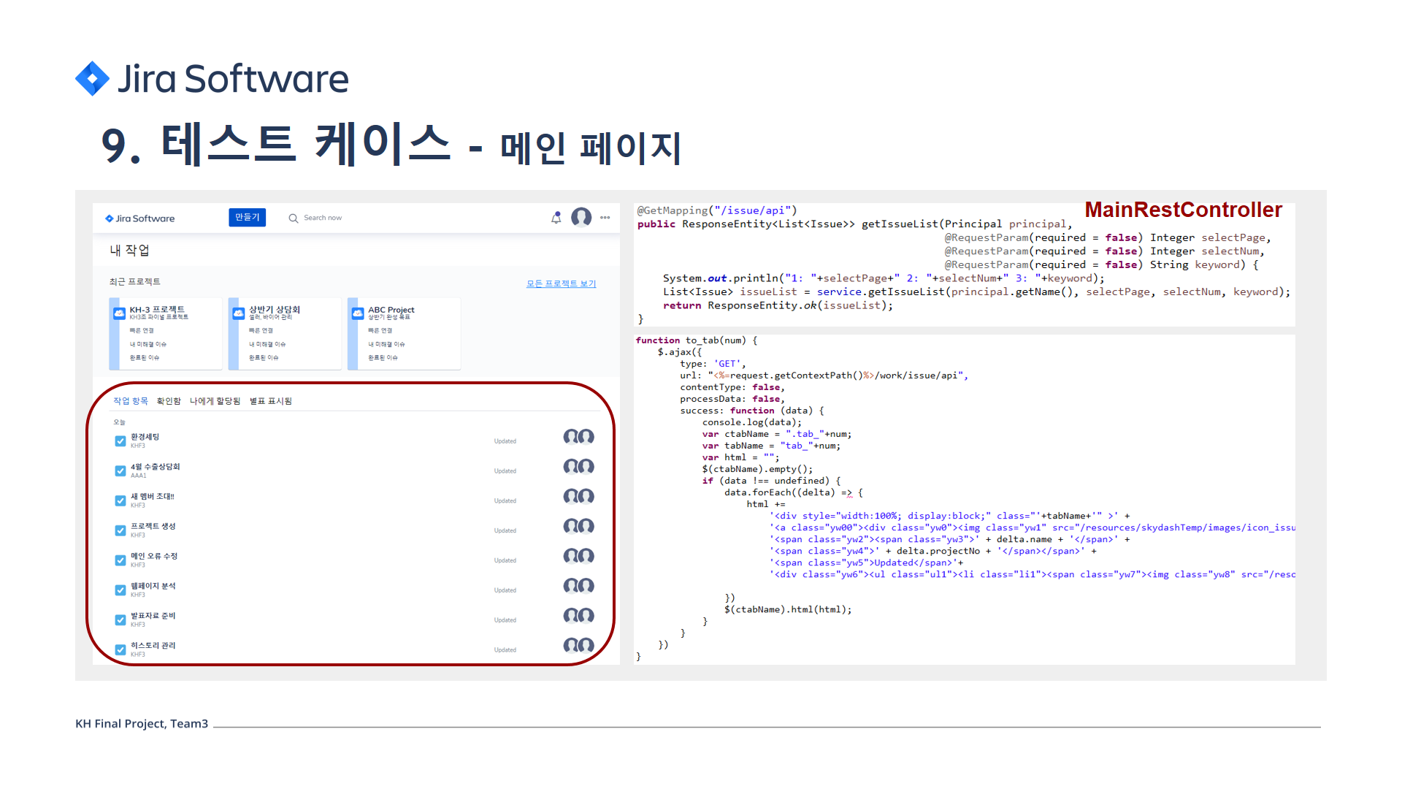Click the 만들기 create button
The image size is (1402, 789).
tap(247, 218)
